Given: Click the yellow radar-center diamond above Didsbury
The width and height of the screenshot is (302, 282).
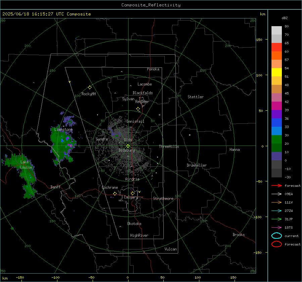Looking at the screenshot, I should click(128, 146).
